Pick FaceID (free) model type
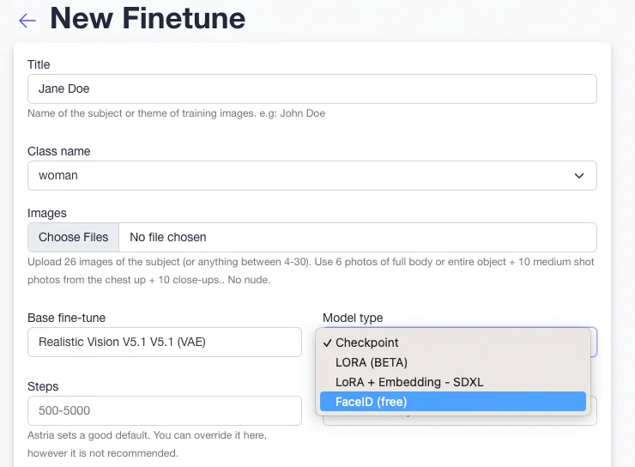The height and width of the screenshot is (467, 635). (453, 402)
